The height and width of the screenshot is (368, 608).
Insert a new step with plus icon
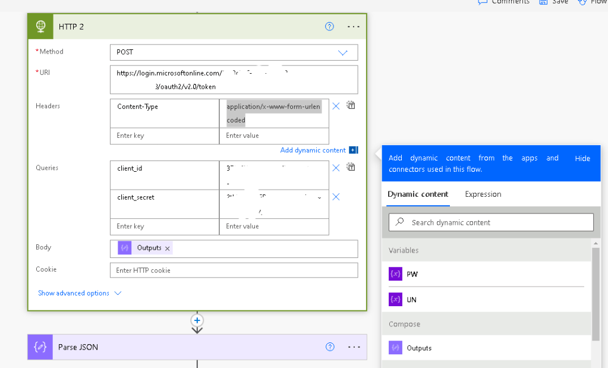(x=197, y=320)
